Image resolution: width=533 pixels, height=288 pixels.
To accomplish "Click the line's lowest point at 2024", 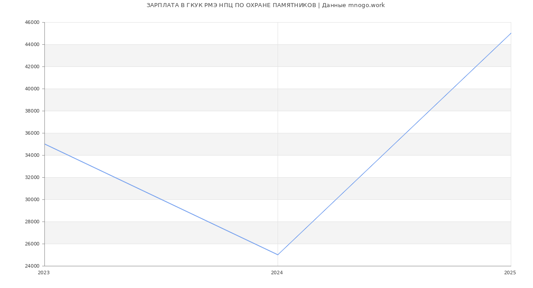I will point(278,255).
